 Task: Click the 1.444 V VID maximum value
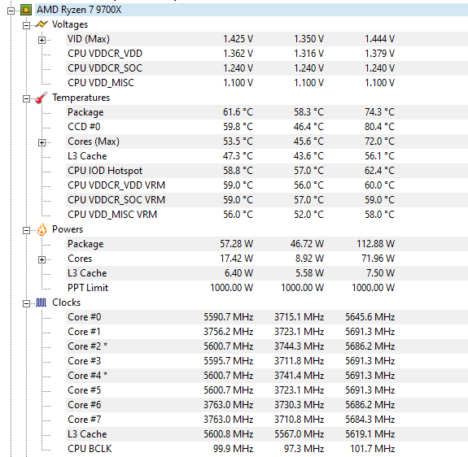click(379, 39)
